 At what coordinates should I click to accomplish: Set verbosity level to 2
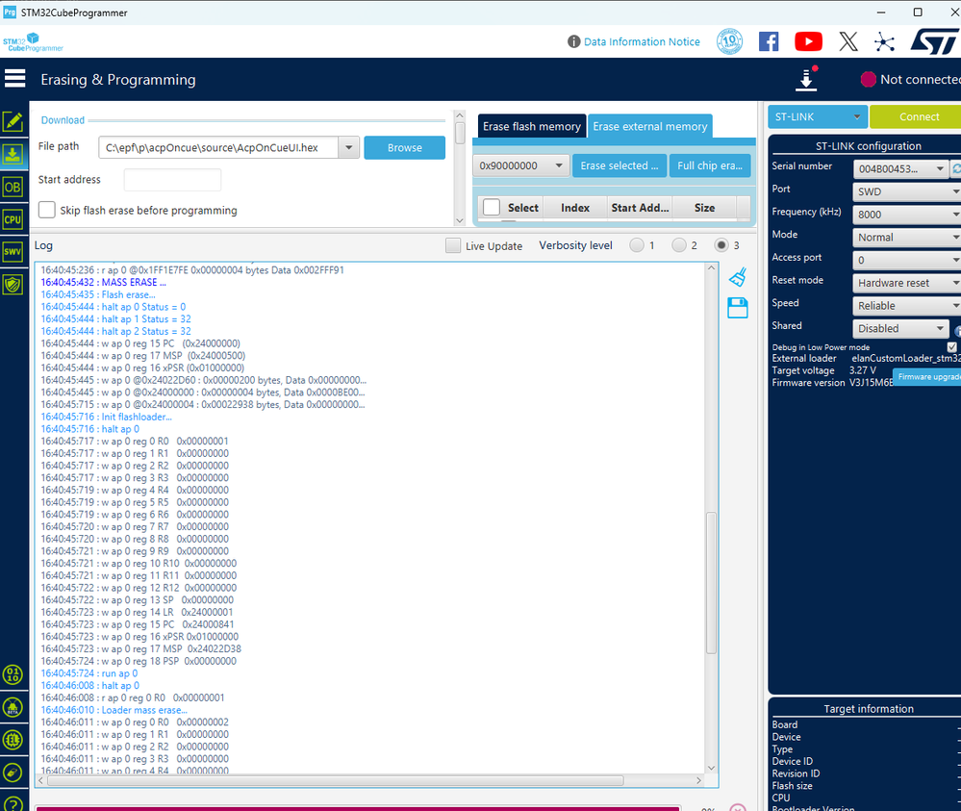pos(678,245)
